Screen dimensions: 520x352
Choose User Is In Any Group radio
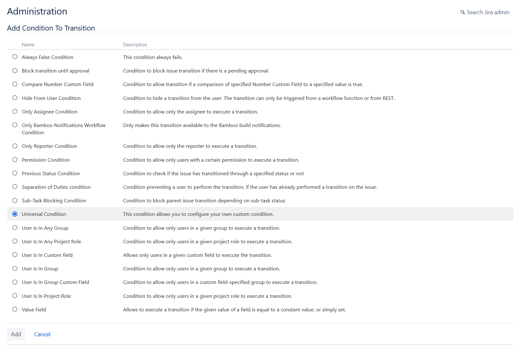15,228
